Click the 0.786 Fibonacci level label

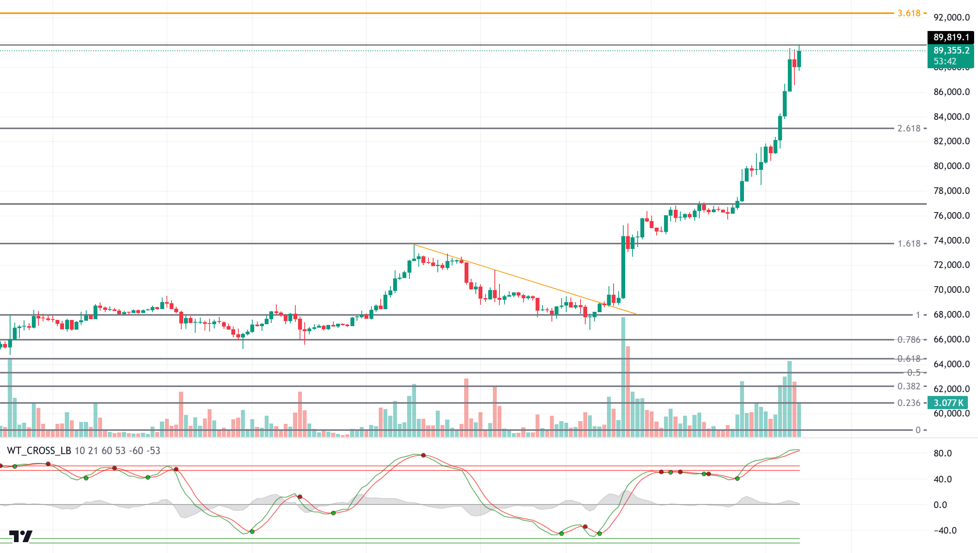tap(909, 340)
